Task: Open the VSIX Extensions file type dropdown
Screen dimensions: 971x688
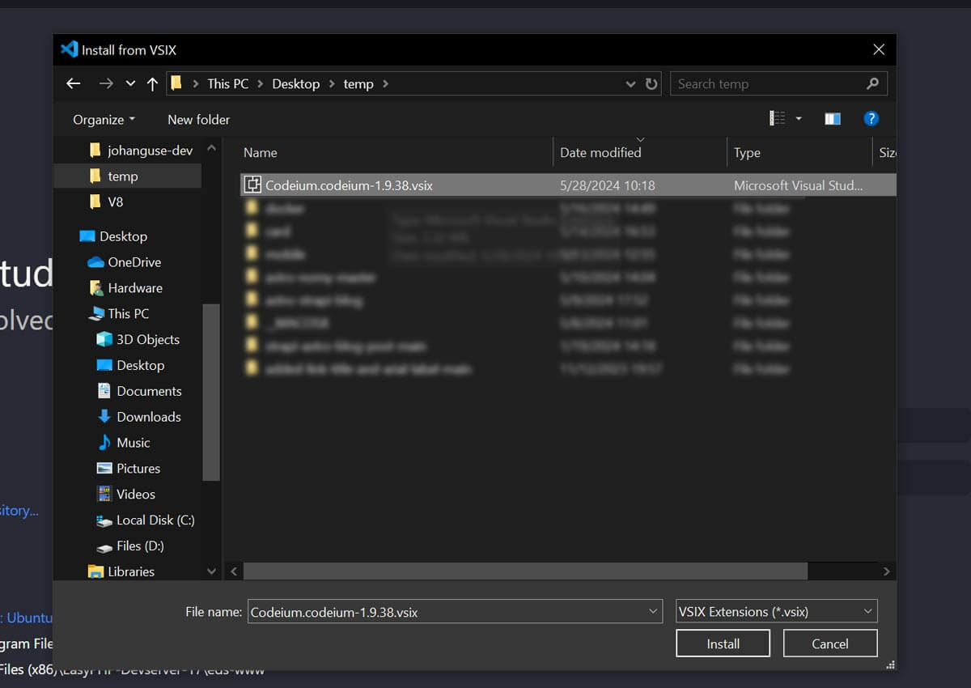Action: pos(867,611)
